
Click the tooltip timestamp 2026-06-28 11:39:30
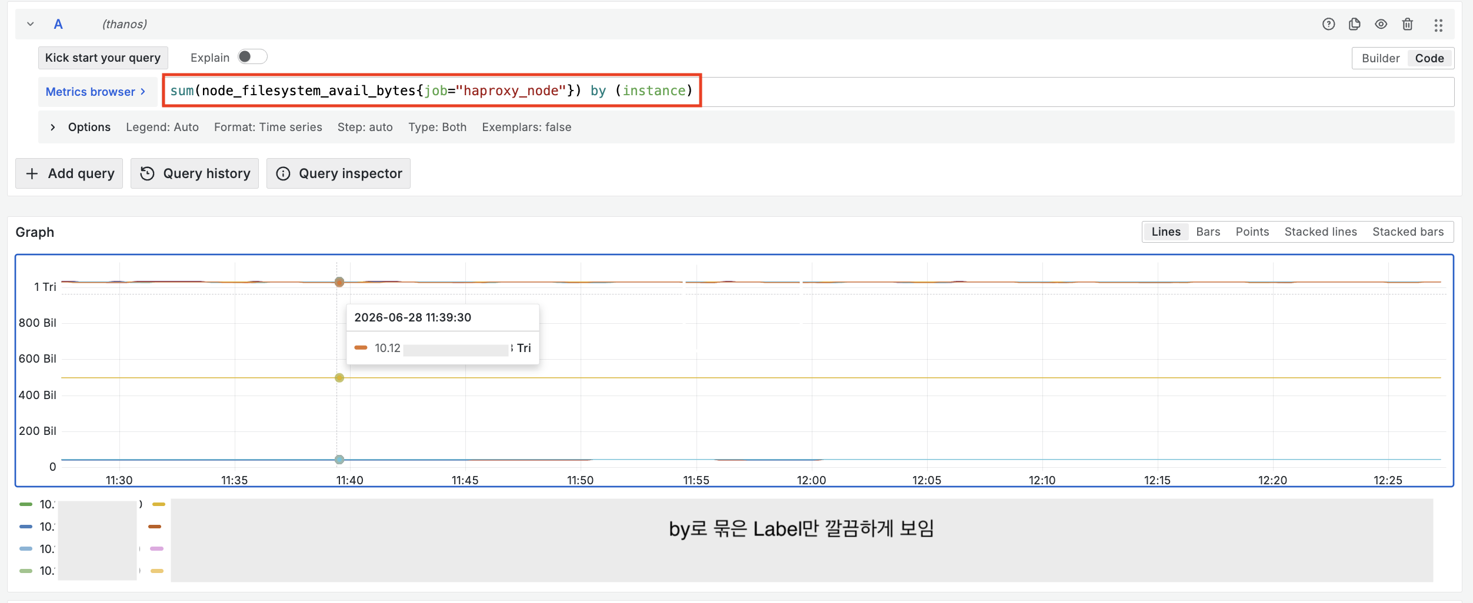412,317
